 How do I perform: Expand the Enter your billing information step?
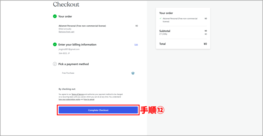click(77, 45)
